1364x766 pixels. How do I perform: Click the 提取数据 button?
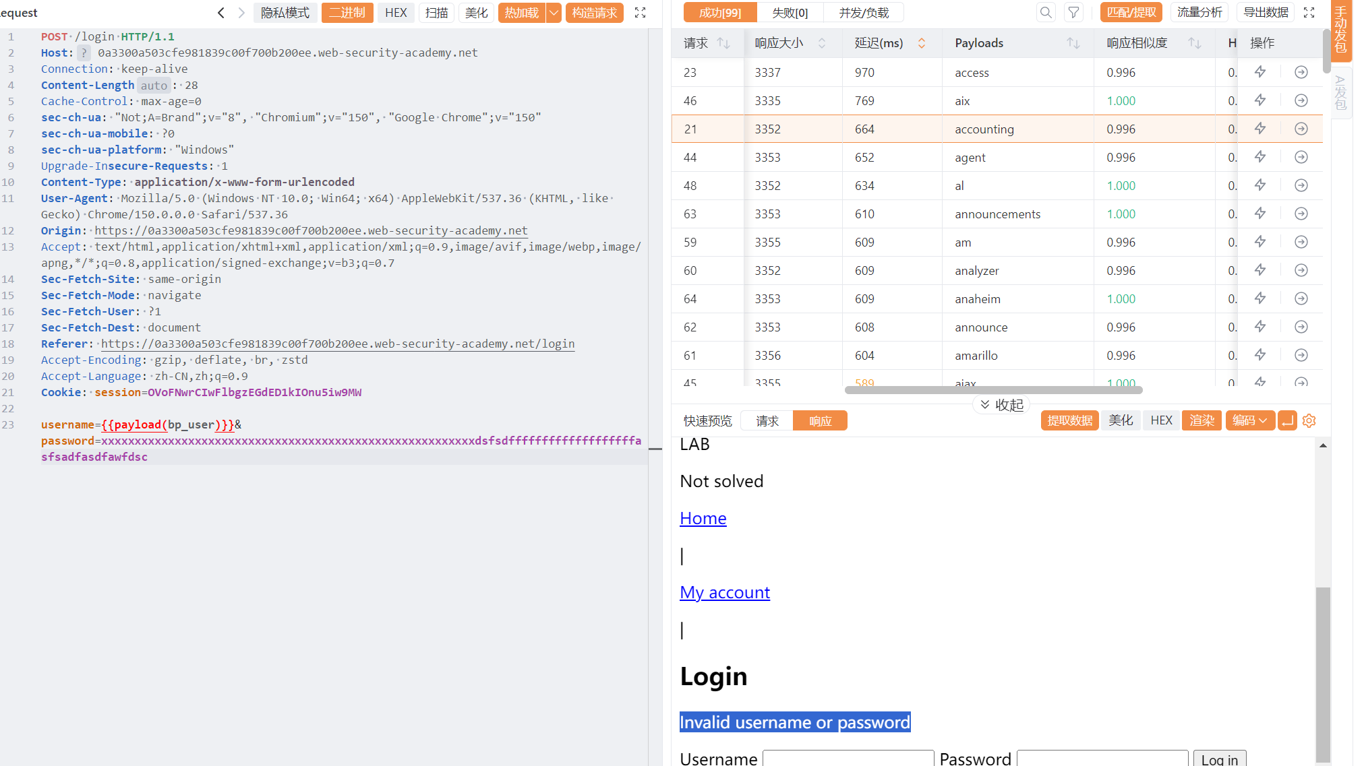point(1070,421)
